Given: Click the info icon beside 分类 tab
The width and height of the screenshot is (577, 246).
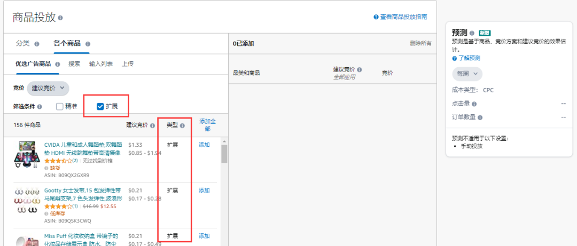Looking at the screenshot, I should click(x=37, y=44).
